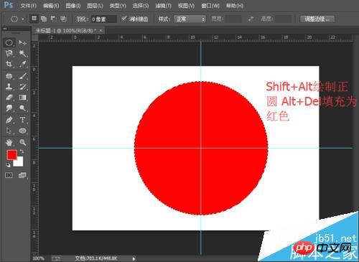Image resolution: width=359 pixels, height=262 pixels.
Task: Open the 选择(S) menu
Action: coord(141,6)
